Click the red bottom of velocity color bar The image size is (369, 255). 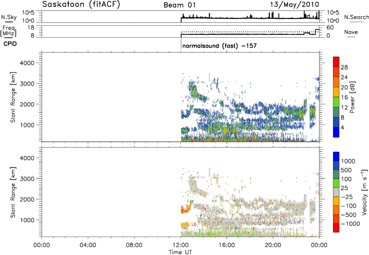(336, 228)
